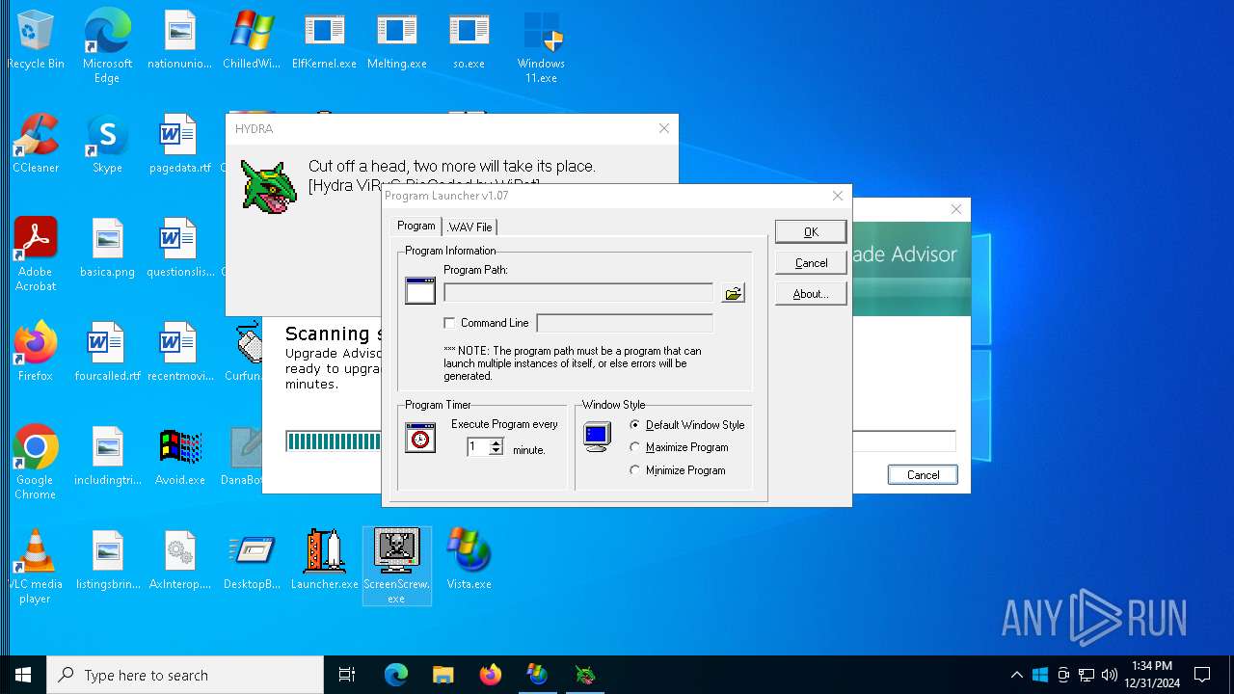The height and width of the screenshot is (694, 1234).
Task: Select includingtri... image file icon
Action: point(107,457)
